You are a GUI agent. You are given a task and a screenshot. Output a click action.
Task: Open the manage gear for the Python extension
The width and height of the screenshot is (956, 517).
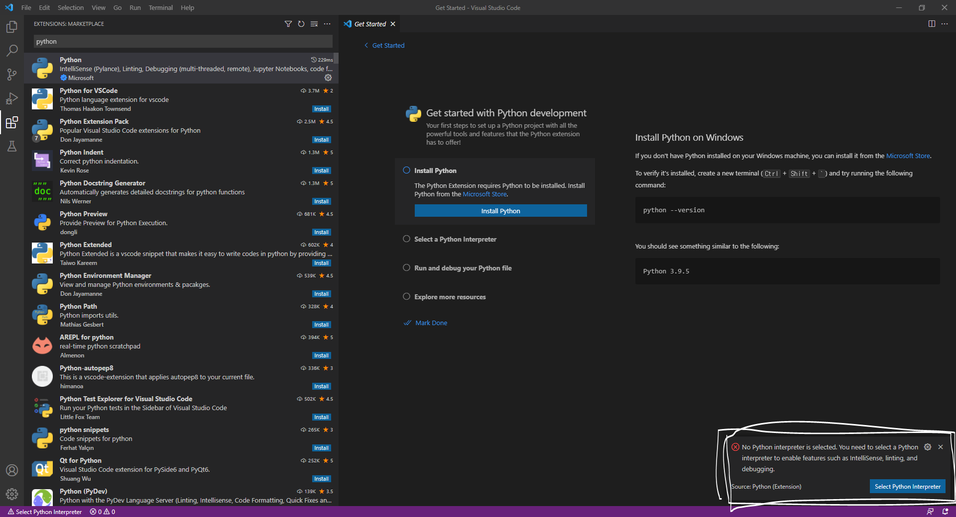(x=328, y=78)
